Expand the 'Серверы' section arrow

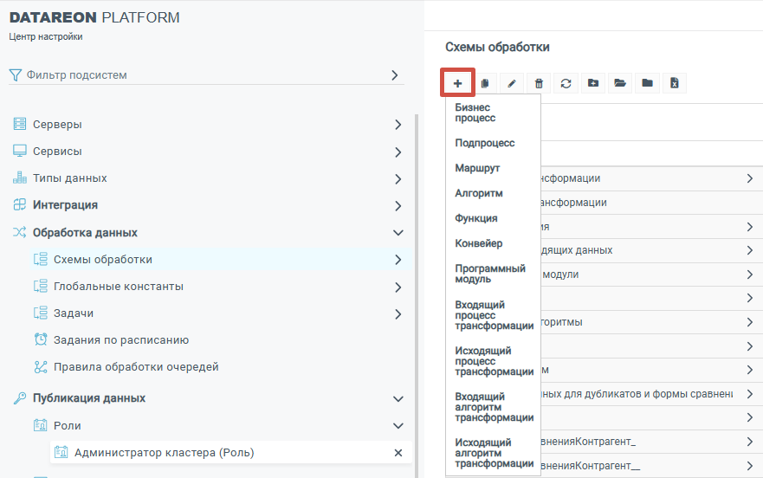tap(398, 125)
